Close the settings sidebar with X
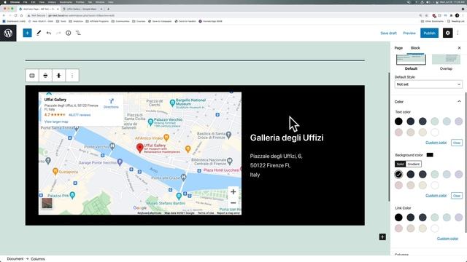This screenshot has height=262, width=467. [459, 48]
